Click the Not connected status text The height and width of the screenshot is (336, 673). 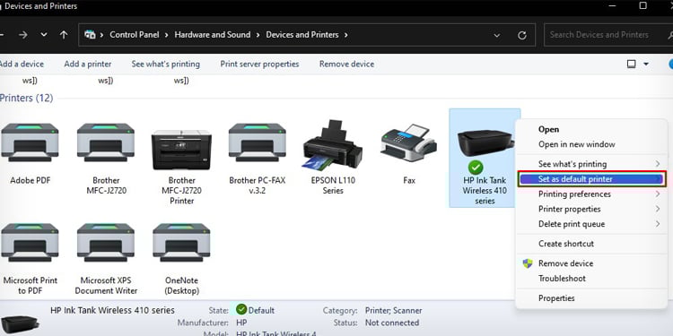tap(392, 323)
